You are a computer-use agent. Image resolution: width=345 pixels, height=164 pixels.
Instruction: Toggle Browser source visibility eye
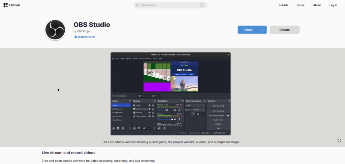[149, 113]
